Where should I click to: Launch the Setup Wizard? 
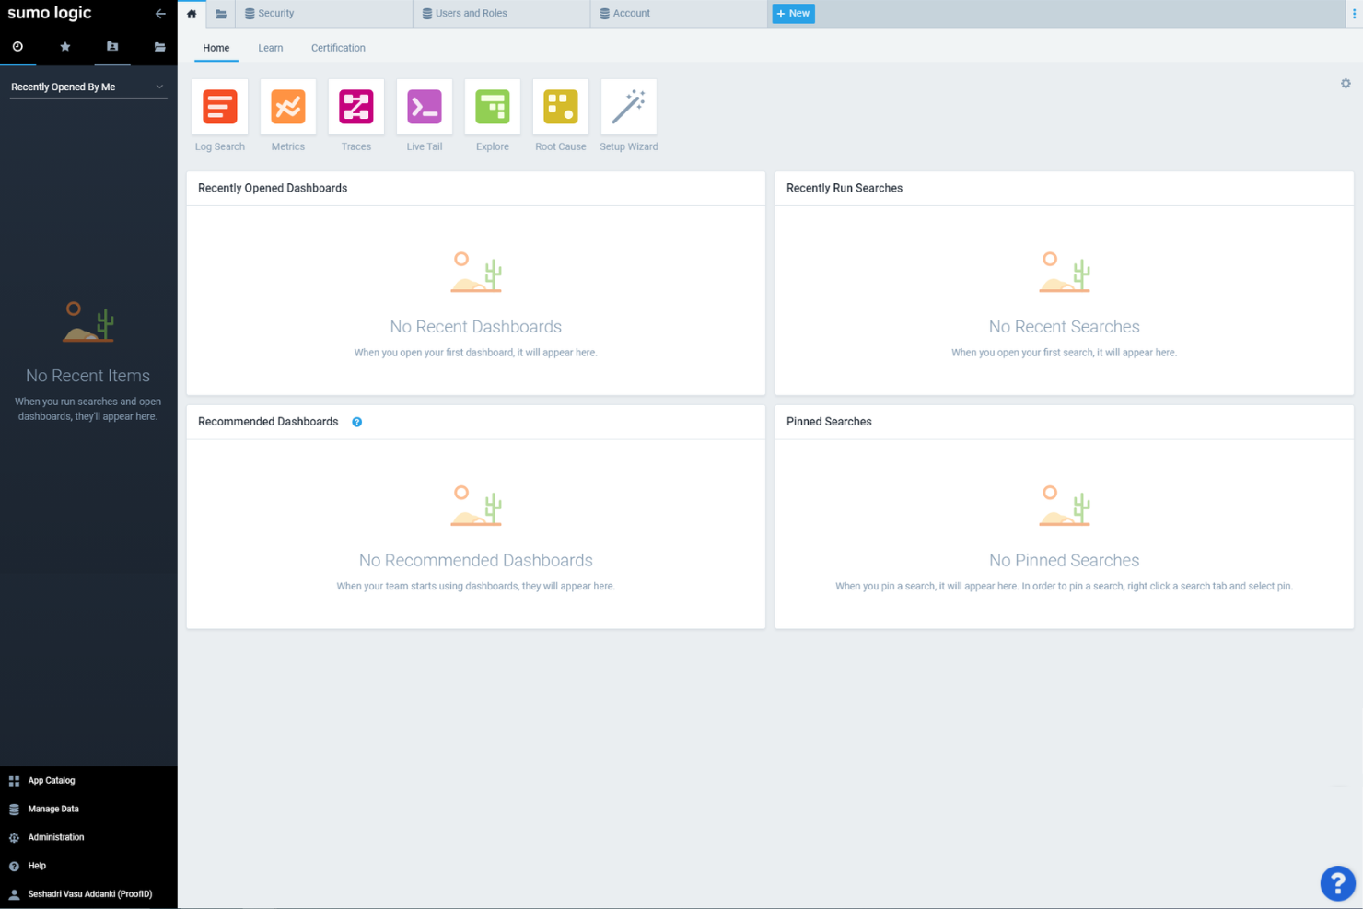(x=628, y=106)
